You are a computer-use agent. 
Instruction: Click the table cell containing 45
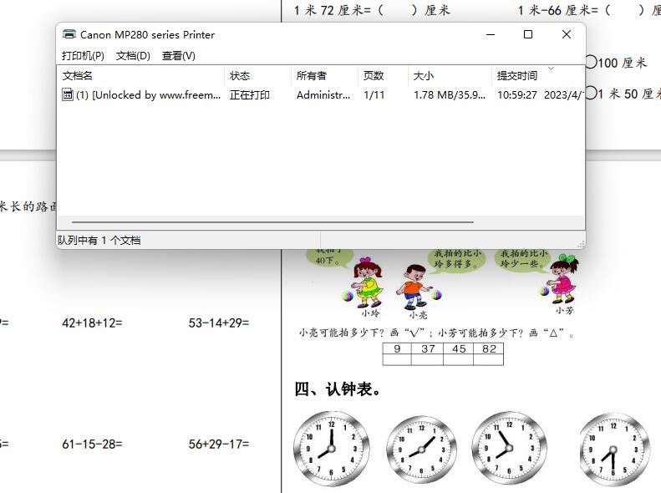click(458, 349)
